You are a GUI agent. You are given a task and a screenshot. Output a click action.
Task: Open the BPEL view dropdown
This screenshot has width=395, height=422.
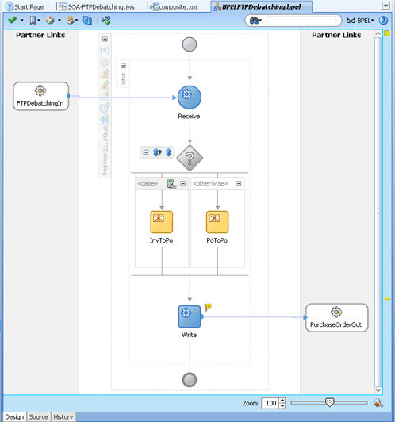pyautogui.click(x=360, y=21)
